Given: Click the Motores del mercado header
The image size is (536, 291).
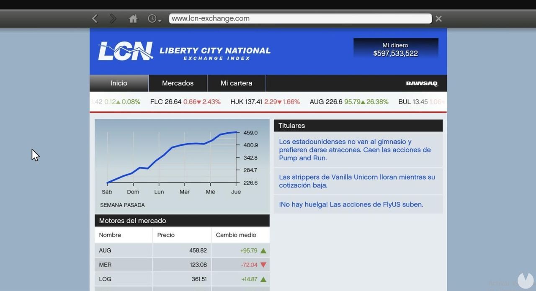Looking at the screenshot, I should pyautogui.click(x=182, y=221).
